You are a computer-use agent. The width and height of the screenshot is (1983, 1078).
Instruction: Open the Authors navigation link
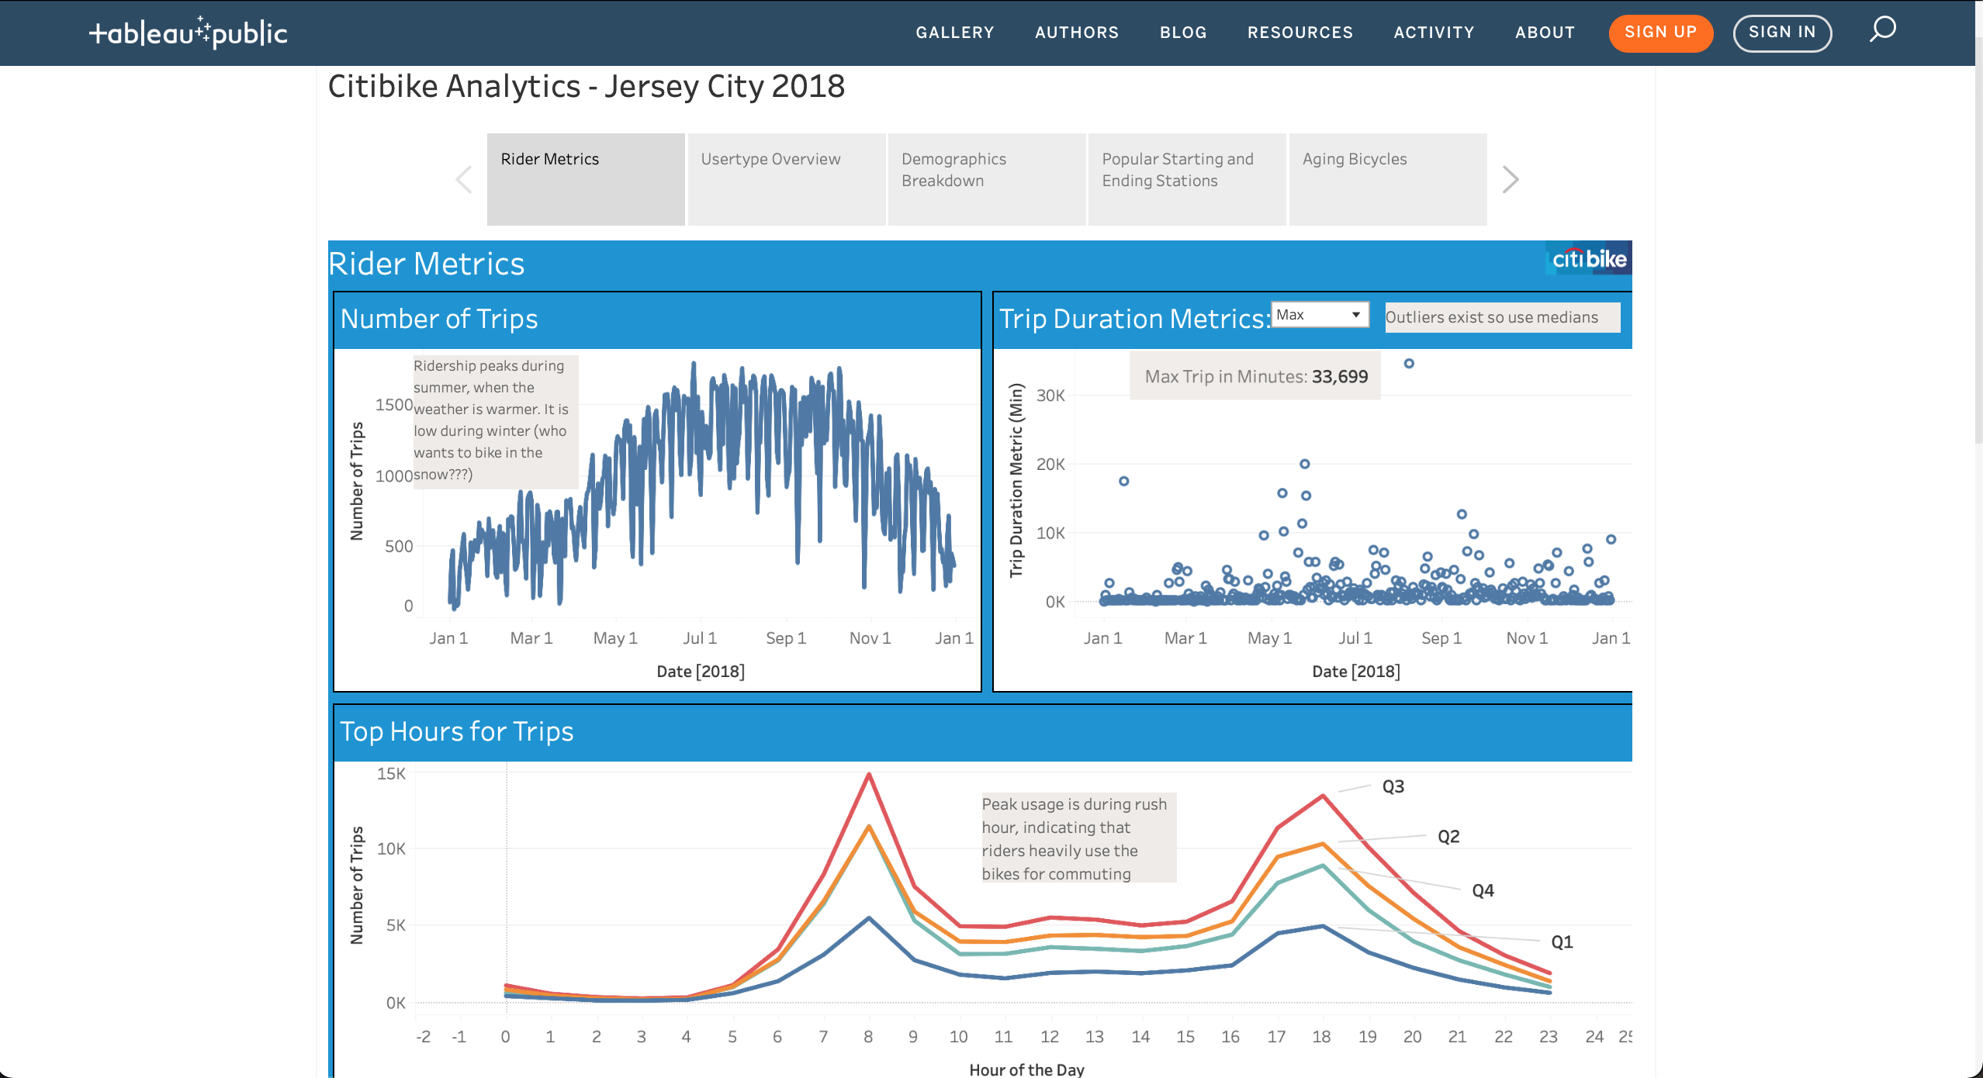[x=1077, y=33]
